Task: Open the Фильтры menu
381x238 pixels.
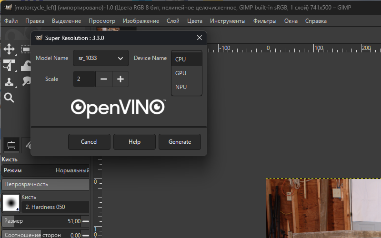Action: pos(265,21)
